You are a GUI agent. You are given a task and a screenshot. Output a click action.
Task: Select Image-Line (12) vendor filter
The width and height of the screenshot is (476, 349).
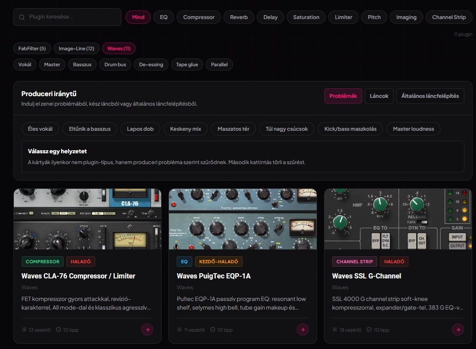[x=77, y=48]
